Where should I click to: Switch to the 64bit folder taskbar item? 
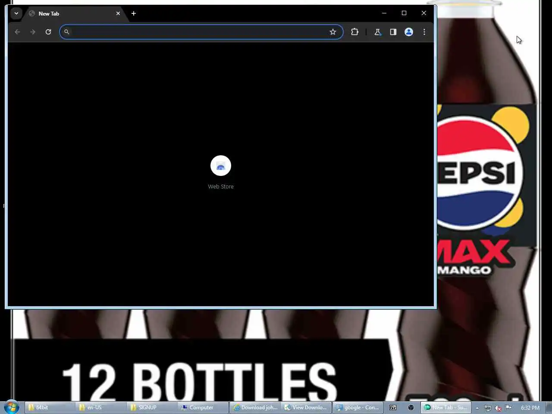click(x=50, y=408)
